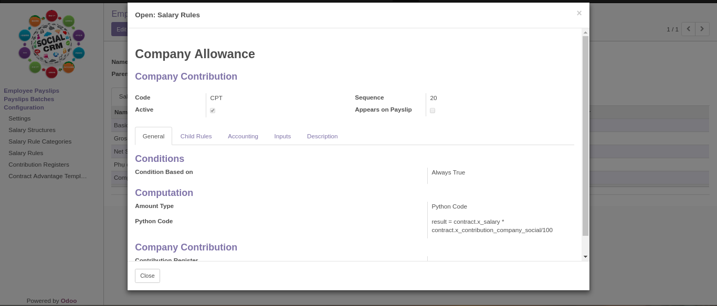Select the Inputs tab
This screenshot has height=306, width=717.
(282, 136)
